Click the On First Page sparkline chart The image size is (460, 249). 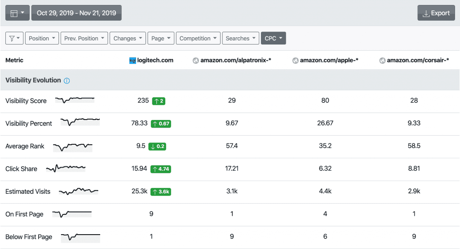tap(72, 214)
